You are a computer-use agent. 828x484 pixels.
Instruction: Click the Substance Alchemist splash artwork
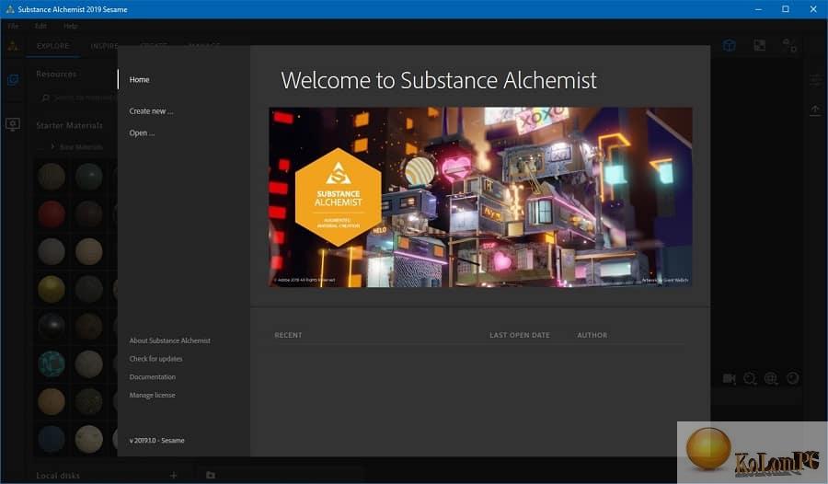[x=480, y=197]
